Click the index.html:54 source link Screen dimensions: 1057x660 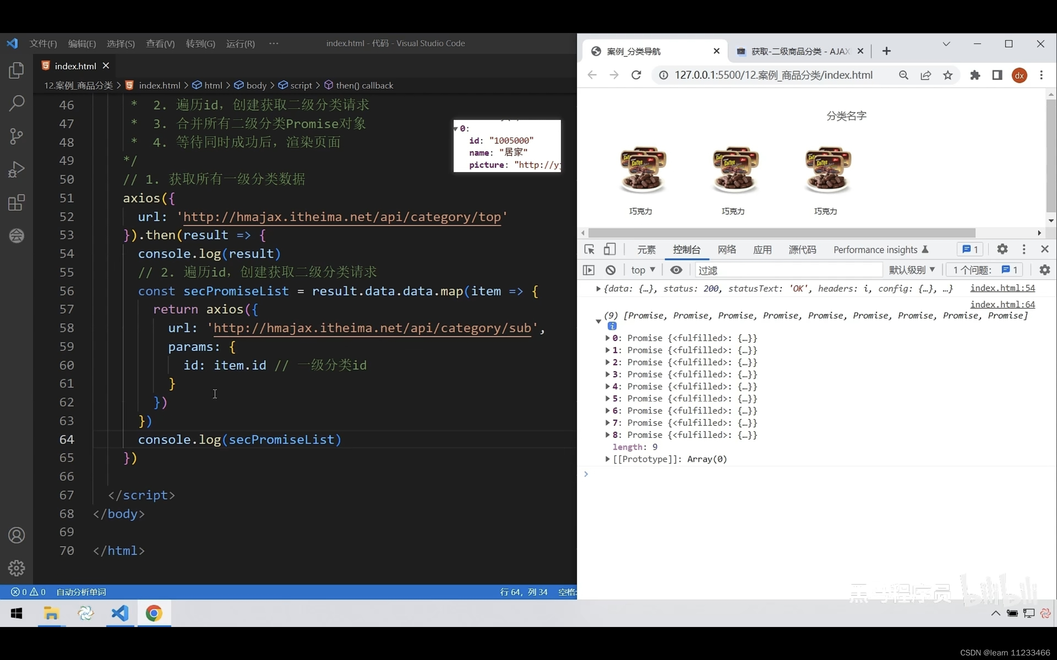(x=1002, y=288)
